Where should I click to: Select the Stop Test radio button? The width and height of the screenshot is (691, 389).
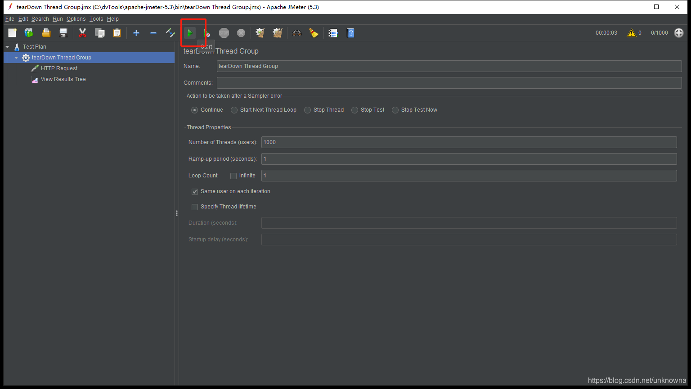(x=354, y=110)
